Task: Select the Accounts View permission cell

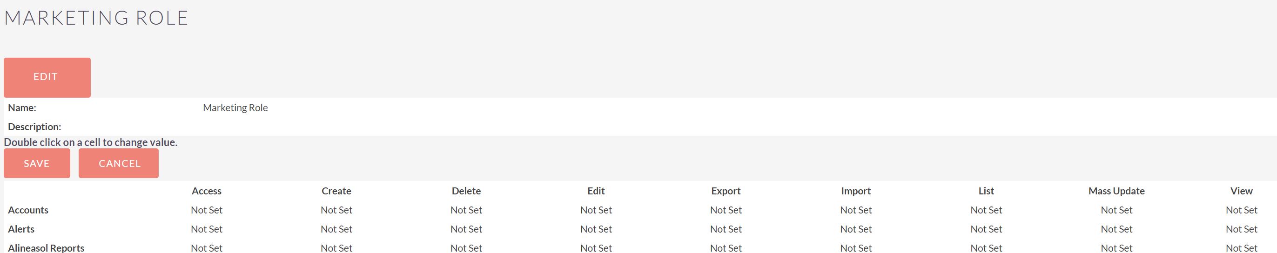Action: tap(1242, 210)
